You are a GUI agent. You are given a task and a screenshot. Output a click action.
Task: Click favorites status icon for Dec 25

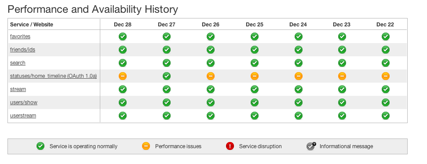click(x=255, y=36)
